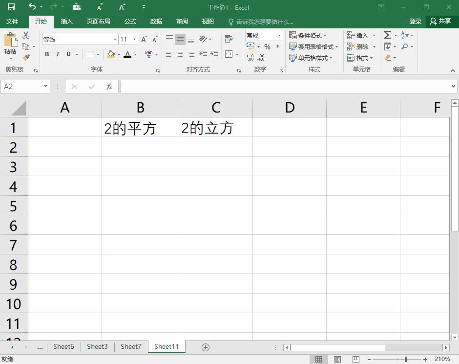459x364 pixels.
Task: Select the Merge and Center icon
Action: tap(229, 54)
